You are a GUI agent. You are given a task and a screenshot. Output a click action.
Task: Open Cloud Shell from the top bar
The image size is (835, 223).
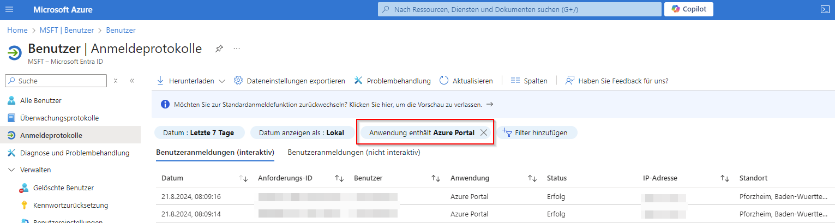tap(825, 10)
